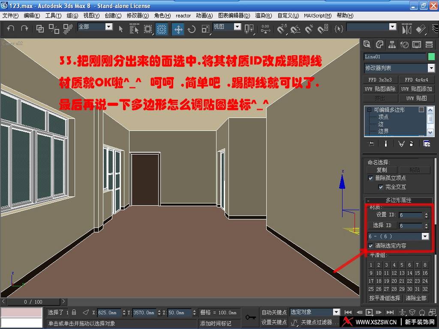This screenshot has width=439, height=329.
Task: Toggle smoothing group 32 button
Action: (425, 289)
